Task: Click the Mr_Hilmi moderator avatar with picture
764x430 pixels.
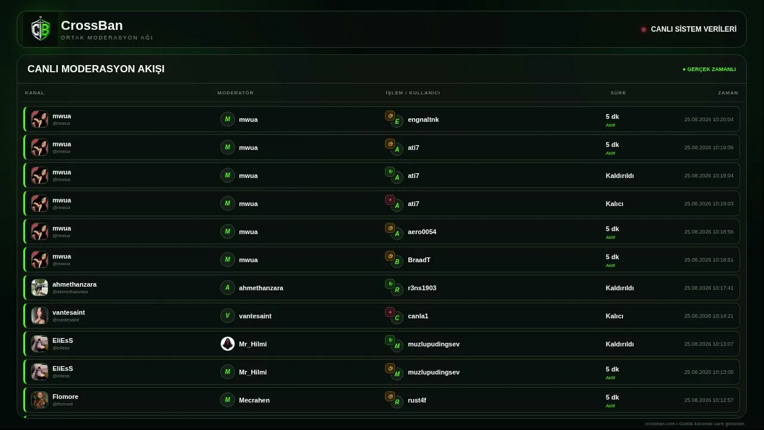Action: click(227, 344)
